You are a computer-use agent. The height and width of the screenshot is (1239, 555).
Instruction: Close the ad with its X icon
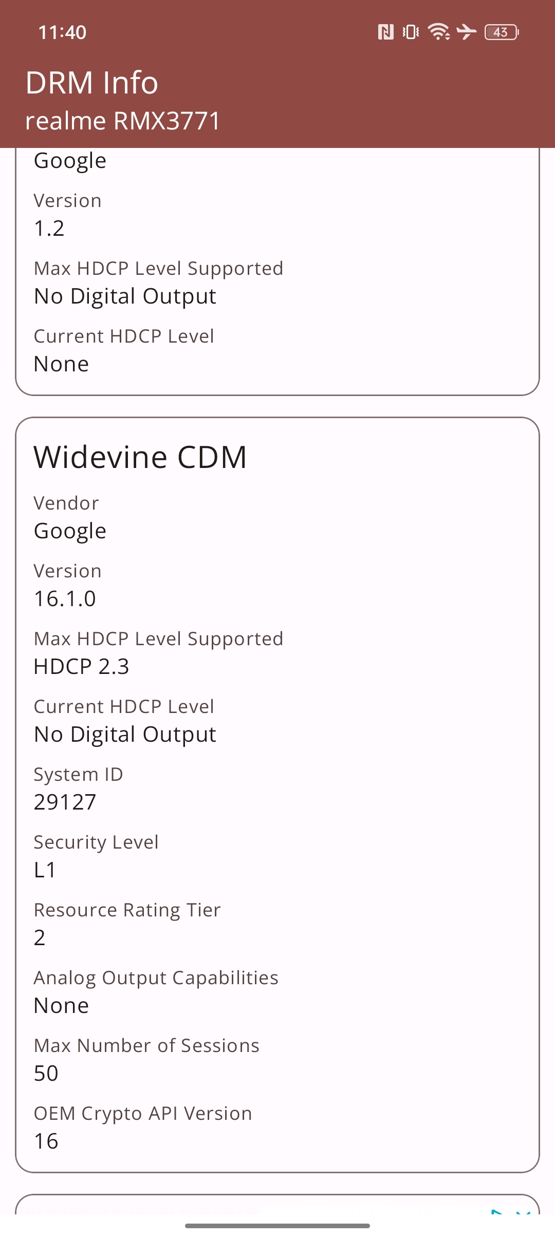click(x=523, y=1211)
